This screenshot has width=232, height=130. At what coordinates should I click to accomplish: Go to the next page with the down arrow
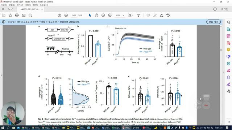coord(66,15)
